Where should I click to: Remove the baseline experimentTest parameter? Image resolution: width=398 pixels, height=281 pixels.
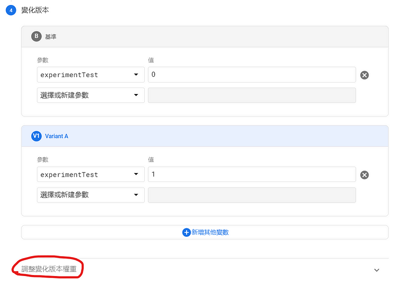tap(364, 75)
